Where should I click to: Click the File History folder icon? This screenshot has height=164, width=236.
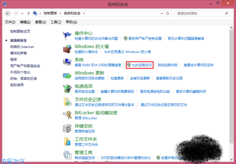tap(67, 102)
